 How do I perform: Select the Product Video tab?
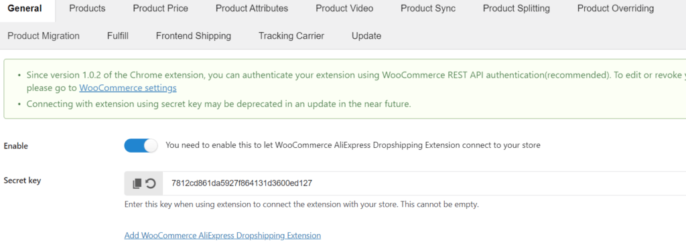(x=344, y=8)
